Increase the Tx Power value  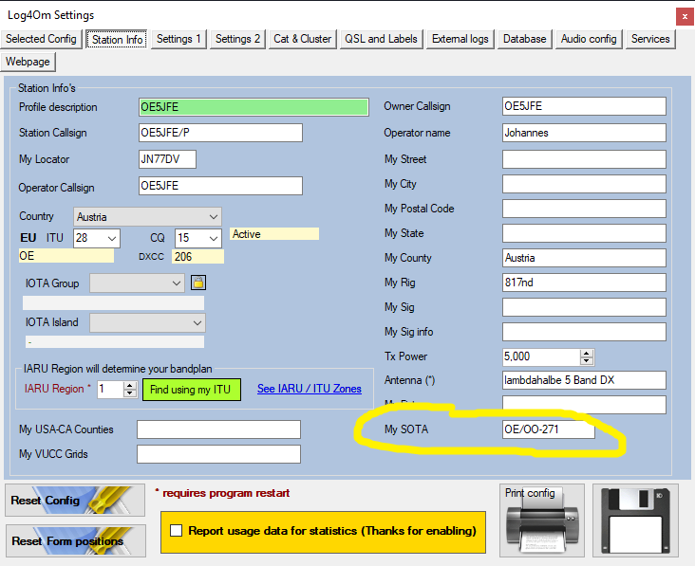pos(587,353)
